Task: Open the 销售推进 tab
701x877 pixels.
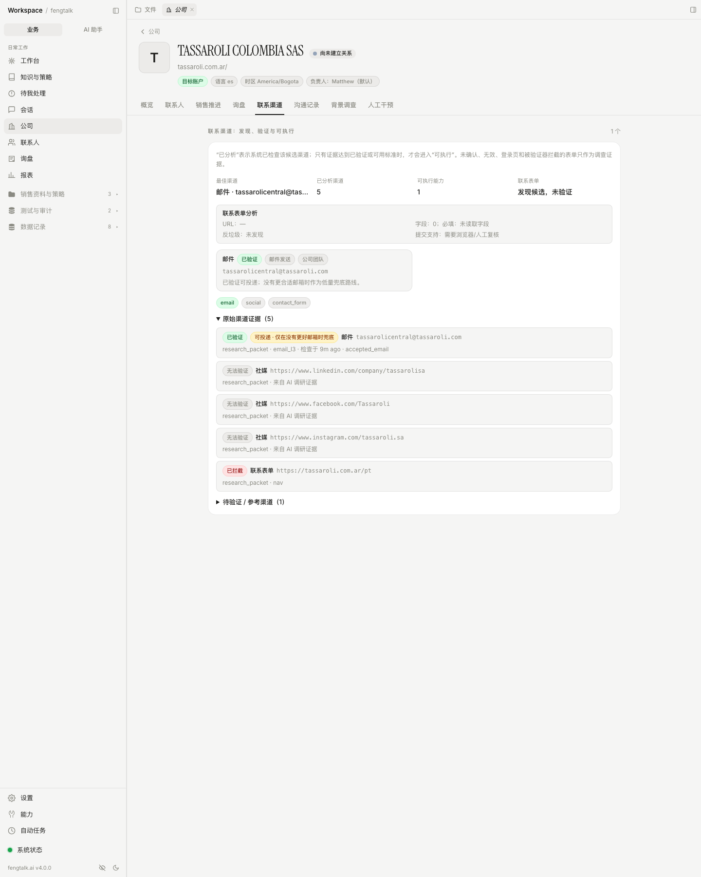Action: [x=208, y=105]
